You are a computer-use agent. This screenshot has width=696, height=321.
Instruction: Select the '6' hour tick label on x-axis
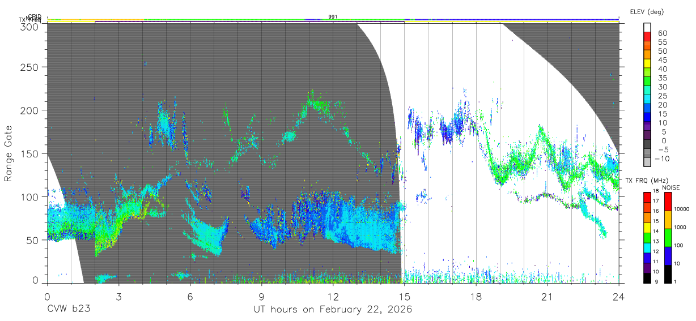[190, 296]
